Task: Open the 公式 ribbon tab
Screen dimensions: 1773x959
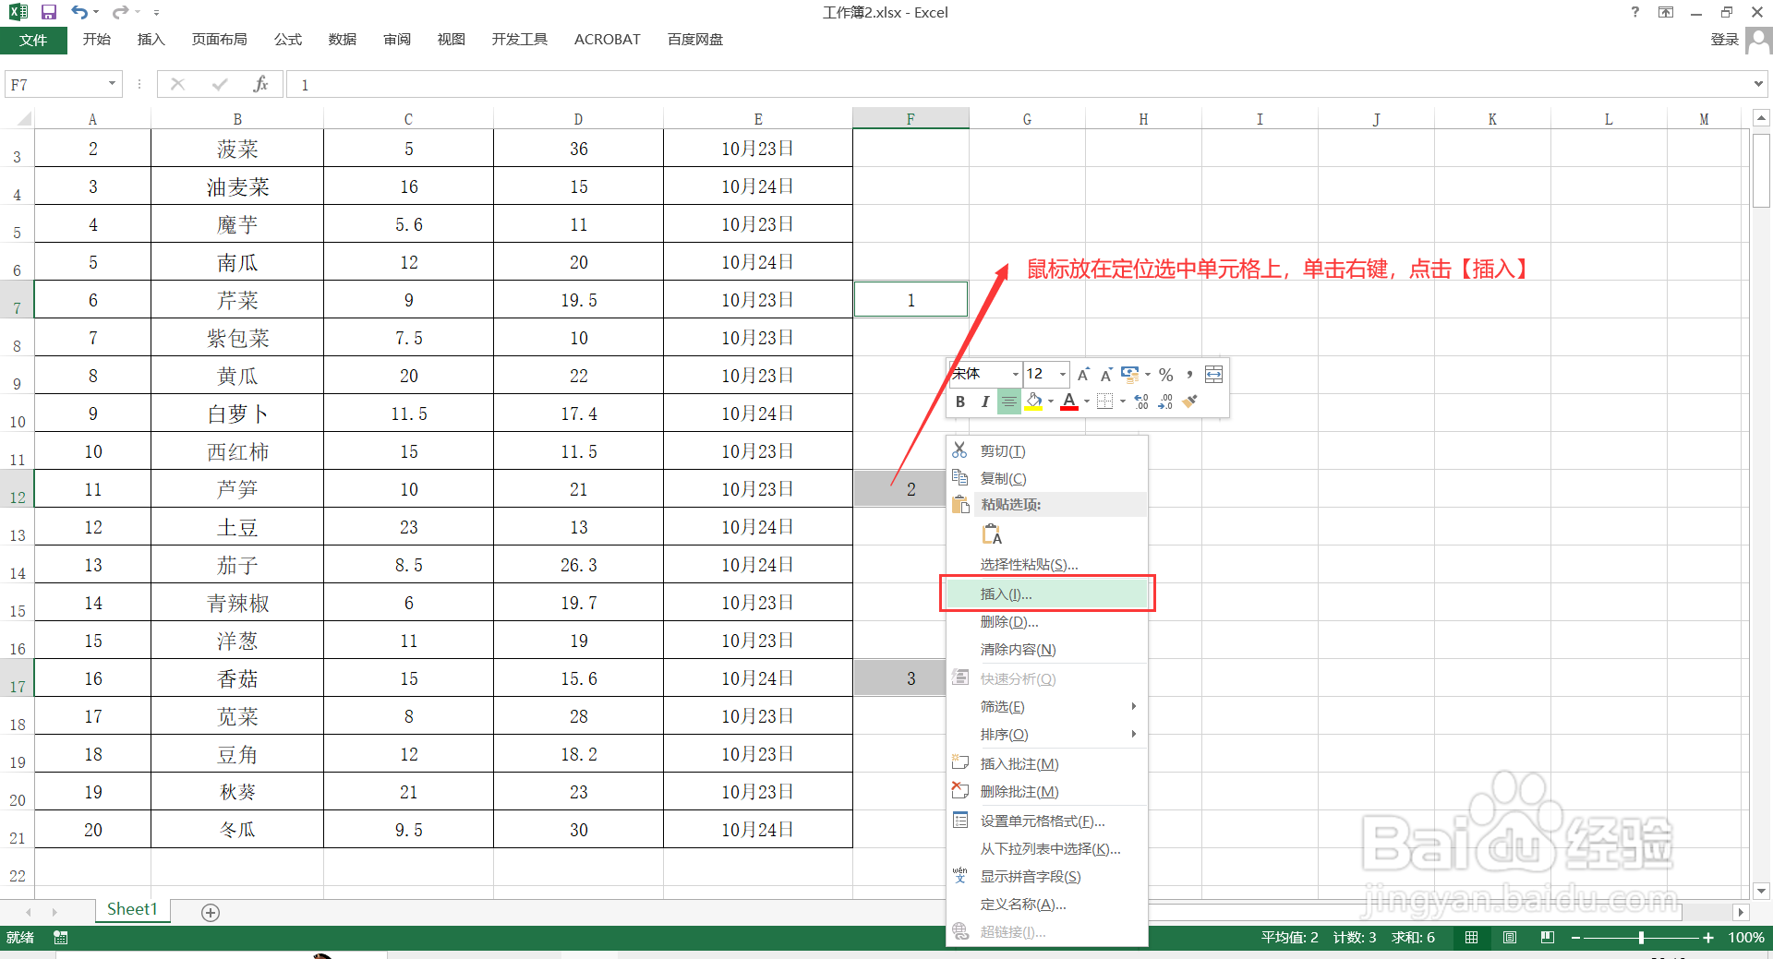Action: tap(288, 40)
